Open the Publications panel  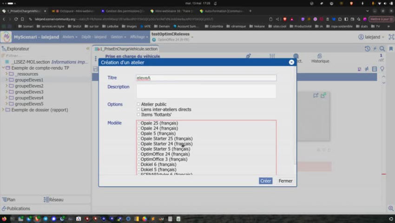coord(16,209)
